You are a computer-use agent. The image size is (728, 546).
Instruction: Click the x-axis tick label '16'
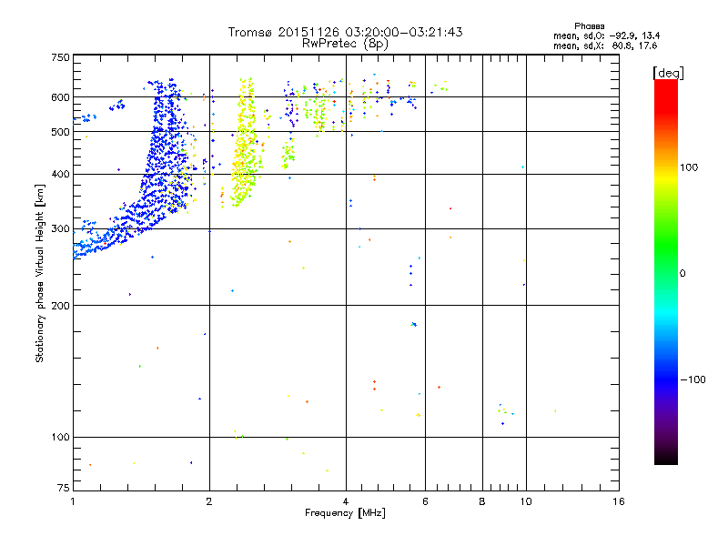pos(619,501)
